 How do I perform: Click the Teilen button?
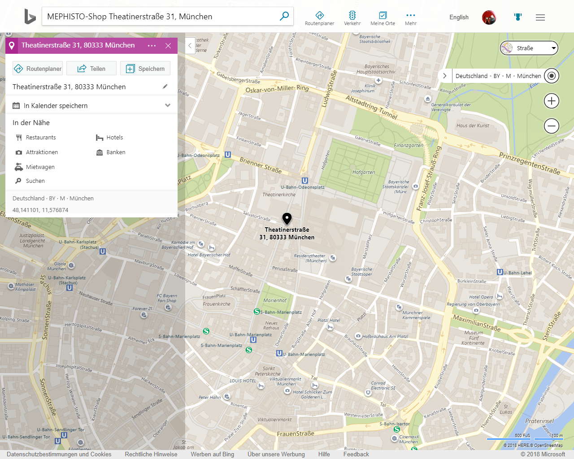coord(91,69)
